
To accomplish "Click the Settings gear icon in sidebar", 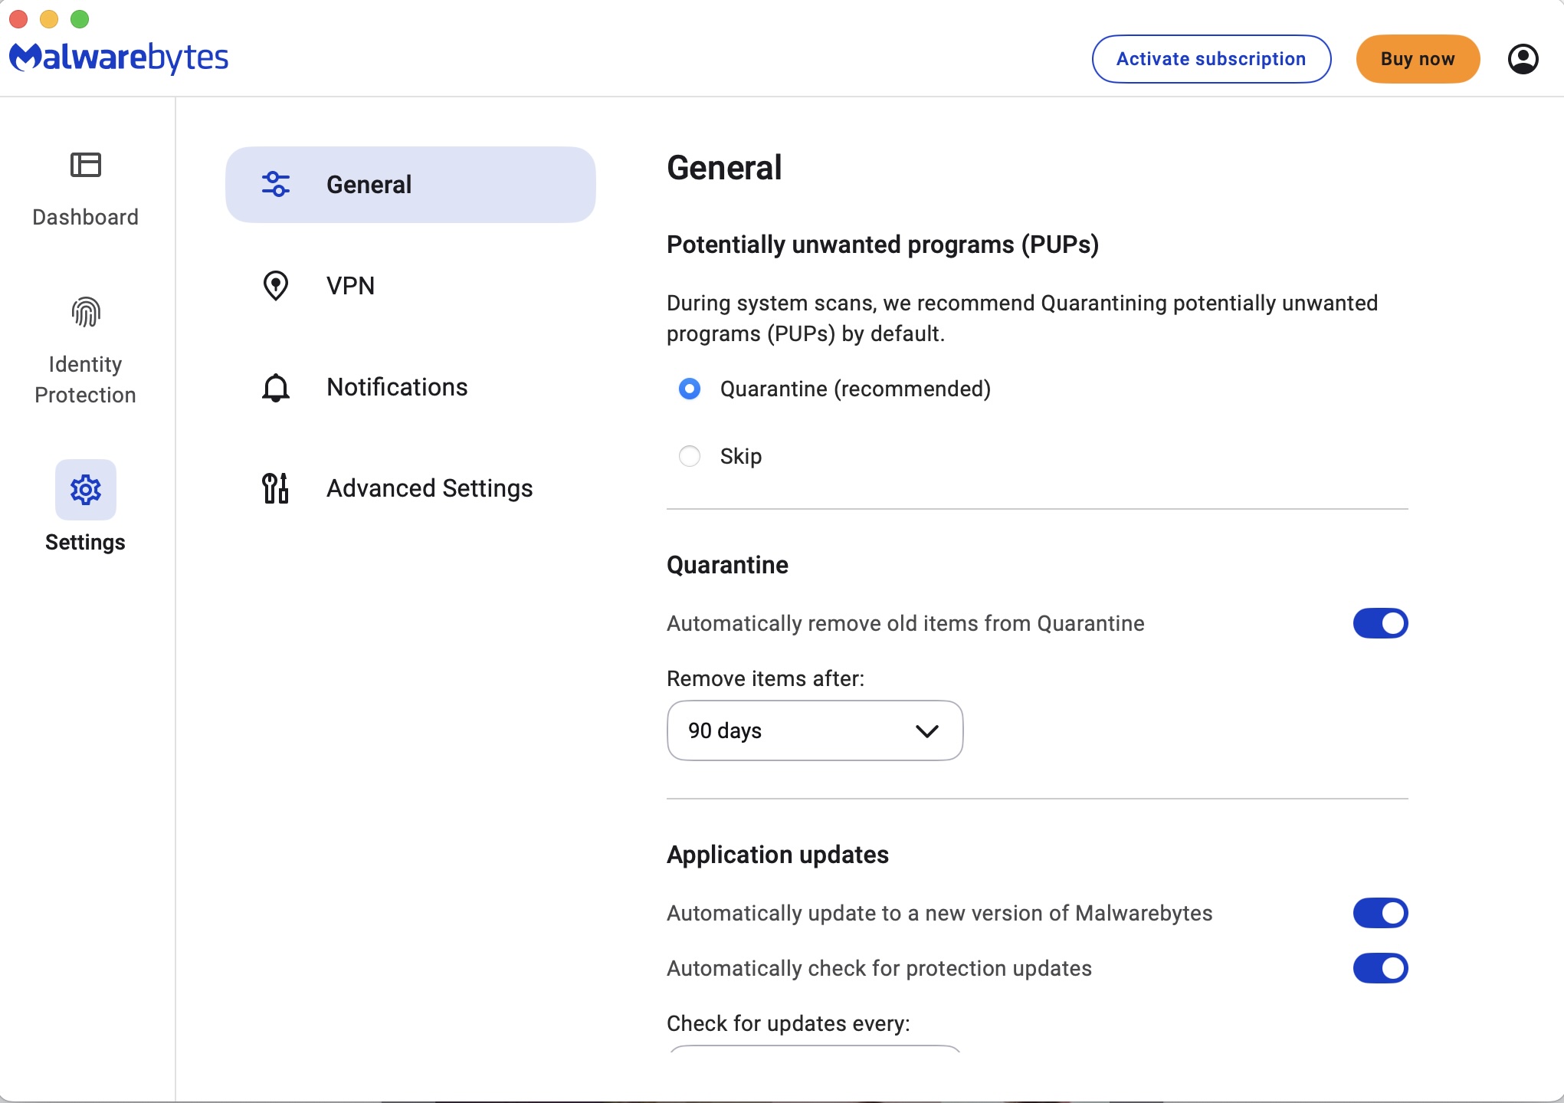I will [x=85, y=489].
